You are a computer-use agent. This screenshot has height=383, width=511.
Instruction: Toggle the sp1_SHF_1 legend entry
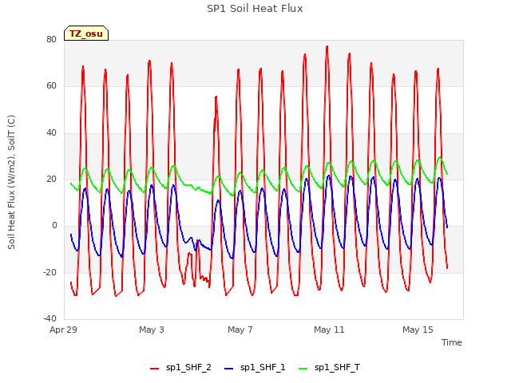coord(255,368)
